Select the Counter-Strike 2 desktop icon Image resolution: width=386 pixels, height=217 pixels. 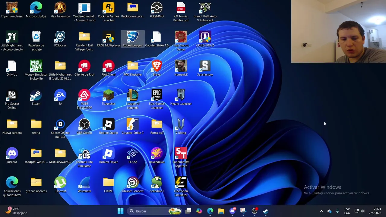coord(133,126)
